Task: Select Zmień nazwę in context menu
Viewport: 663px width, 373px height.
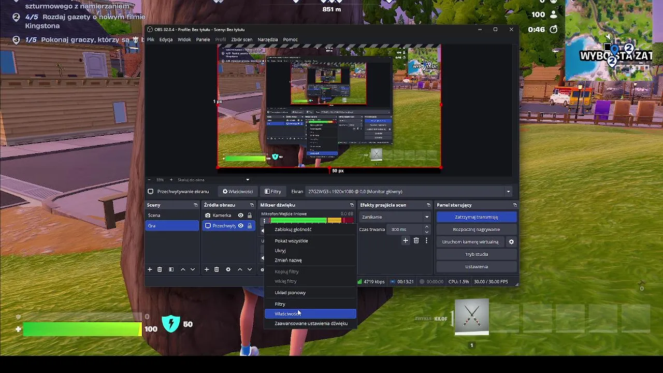Action: click(x=310, y=261)
